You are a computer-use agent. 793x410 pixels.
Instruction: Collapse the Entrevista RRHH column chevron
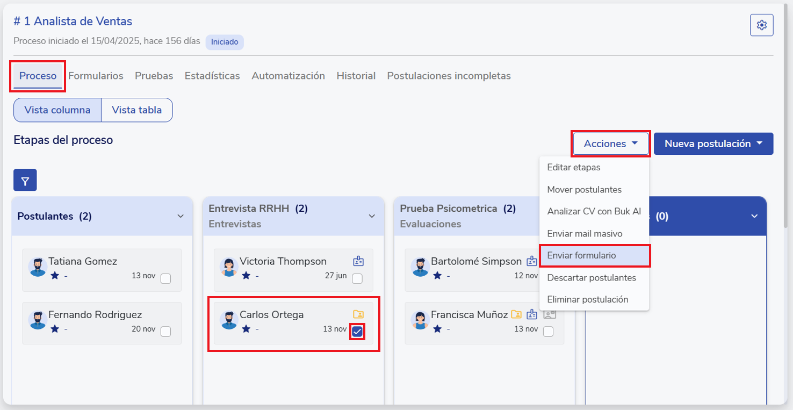tap(372, 216)
